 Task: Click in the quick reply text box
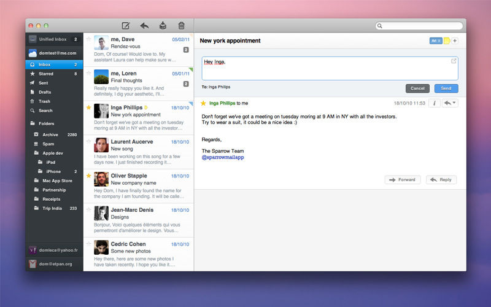pos(330,68)
